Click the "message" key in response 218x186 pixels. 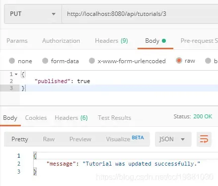pos(61,164)
